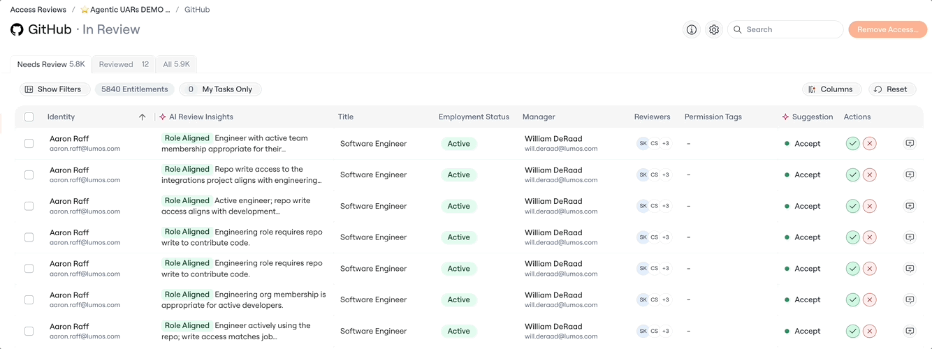Reject the 'Active engineer; repo write' row
This screenshot has width=932, height=349.
(x=870, y=206)
